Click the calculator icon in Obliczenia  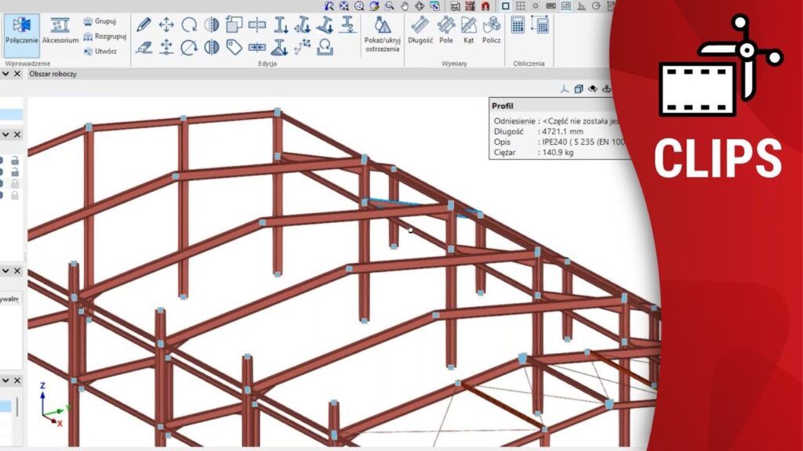(x=518, y=25)
